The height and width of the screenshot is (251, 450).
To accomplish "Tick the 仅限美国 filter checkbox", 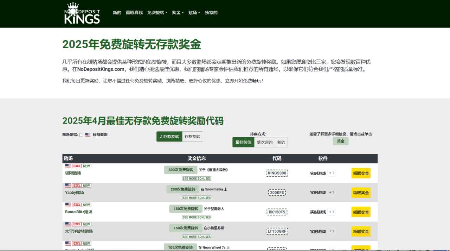I will click(x=81, y=135).
